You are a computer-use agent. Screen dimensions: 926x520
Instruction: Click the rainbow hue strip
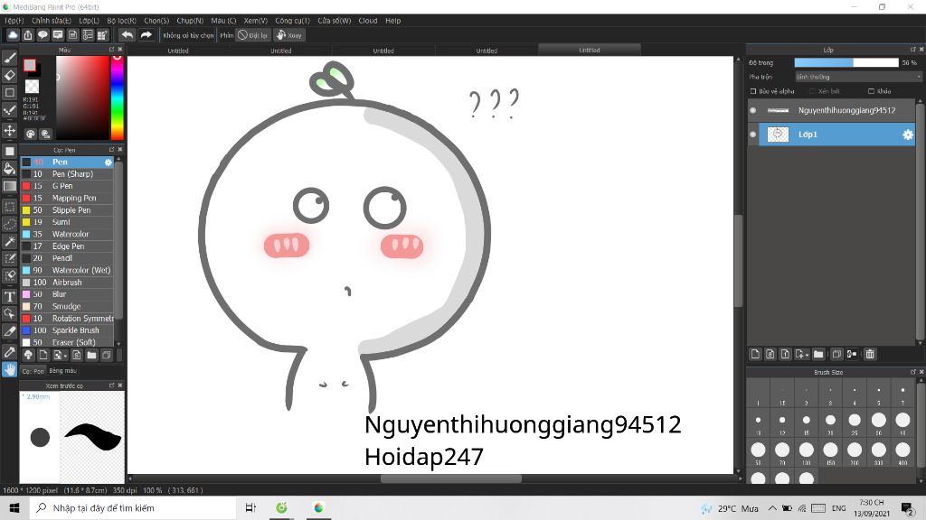[117, 97]
